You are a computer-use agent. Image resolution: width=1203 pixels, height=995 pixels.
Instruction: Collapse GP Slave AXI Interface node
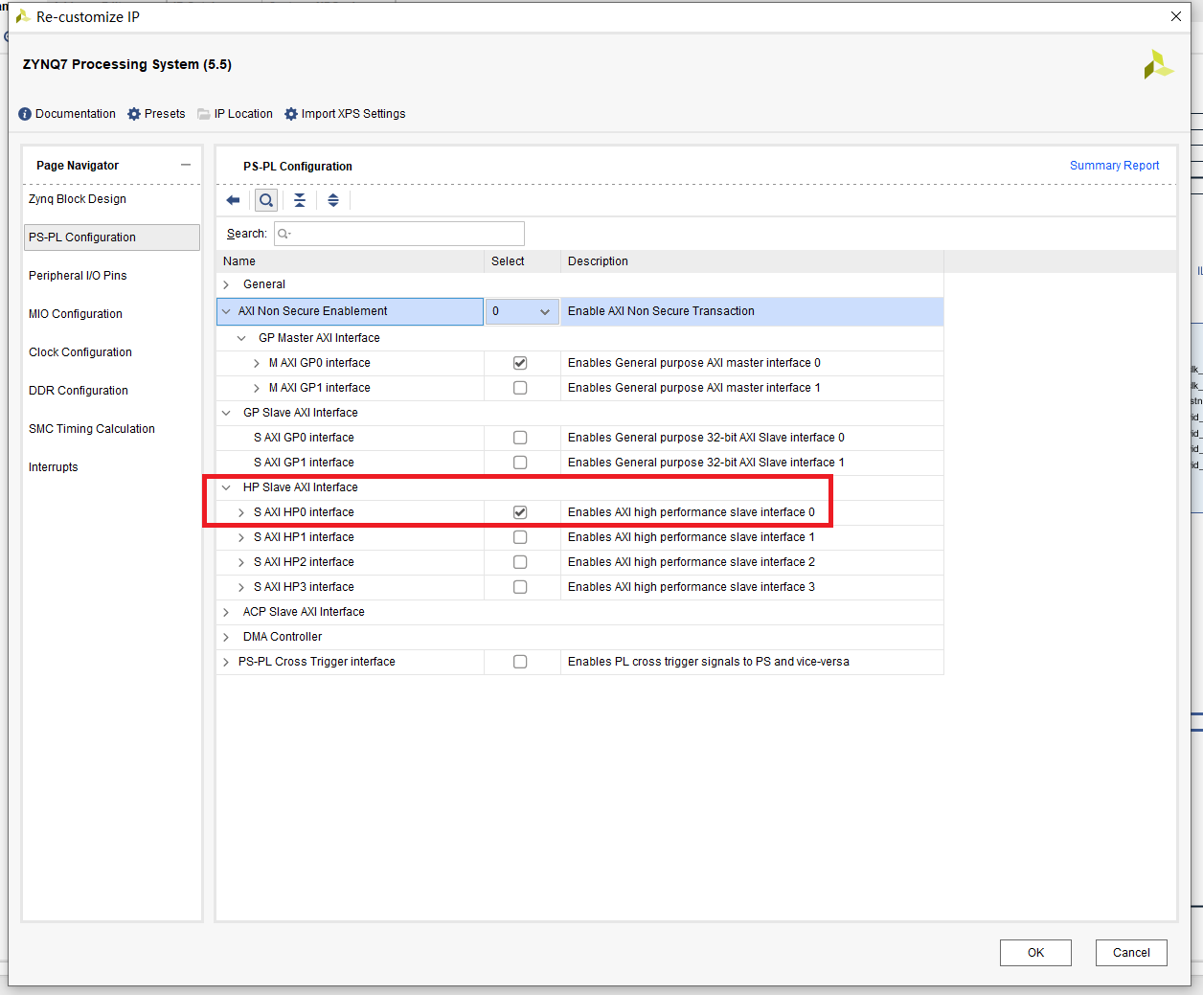point(226,413)
